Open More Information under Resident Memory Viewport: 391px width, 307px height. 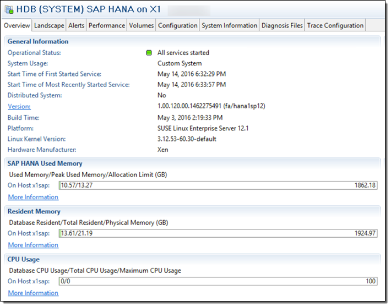coord(33,245)
